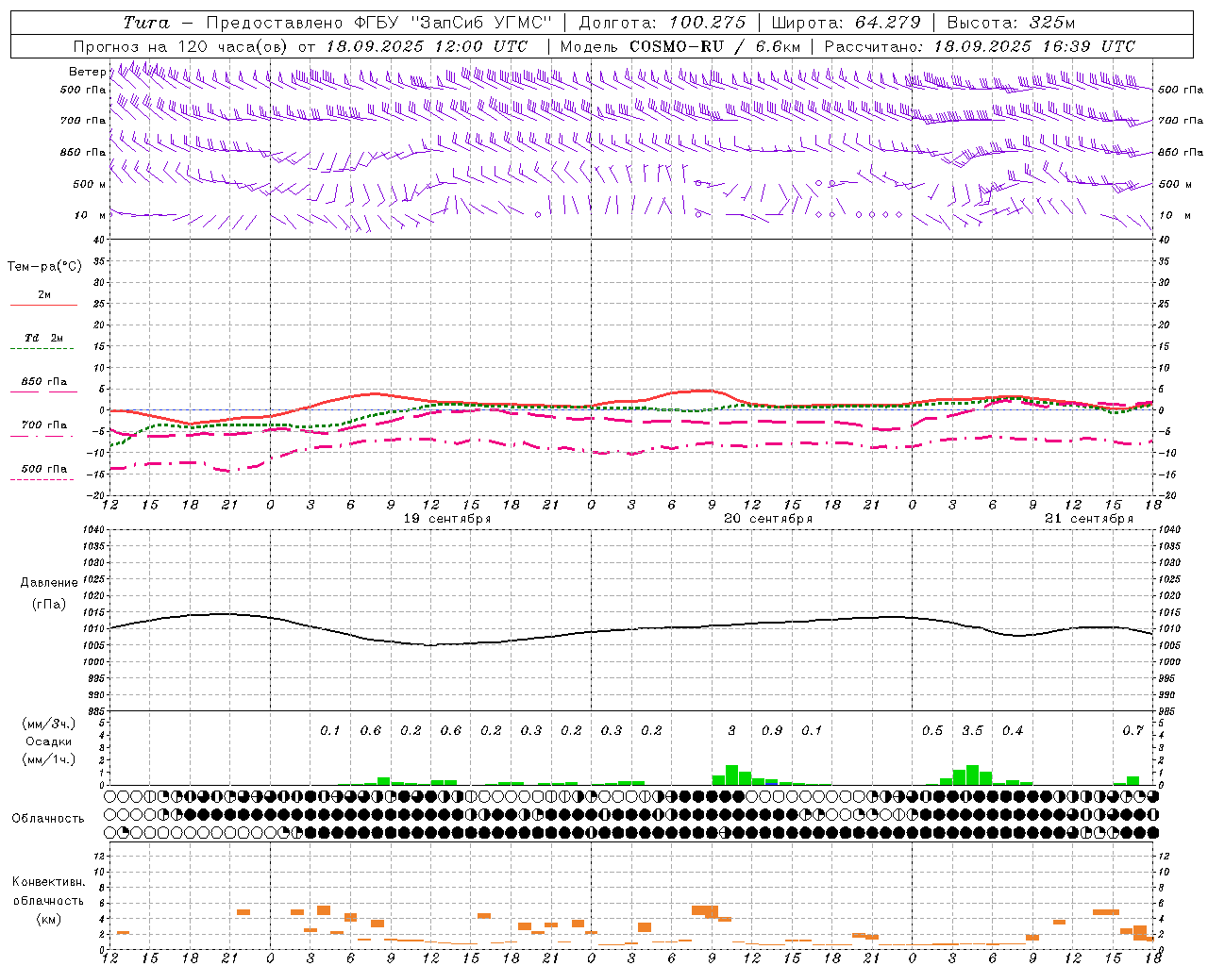This screenshot has height=966, width=1208.
Task: Select the forecast start time 18.09.2025 12:00 UTC
Action: coord(427,46)
